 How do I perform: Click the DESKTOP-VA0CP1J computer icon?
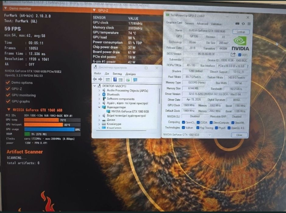pyautogui.click(x=99, y=86)
